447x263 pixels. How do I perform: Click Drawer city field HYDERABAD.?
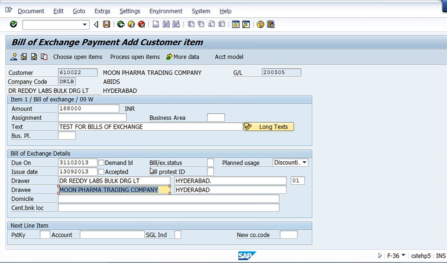230,181
